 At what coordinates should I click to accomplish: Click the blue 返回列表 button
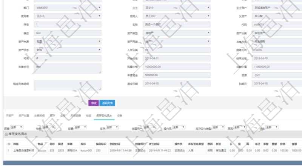[x=109, y=103]
